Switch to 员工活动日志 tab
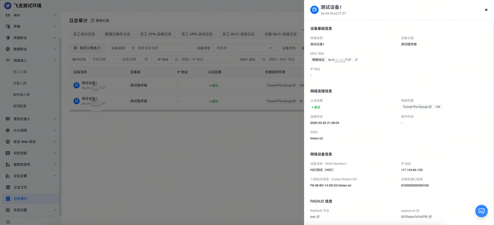 pos(84,34)
